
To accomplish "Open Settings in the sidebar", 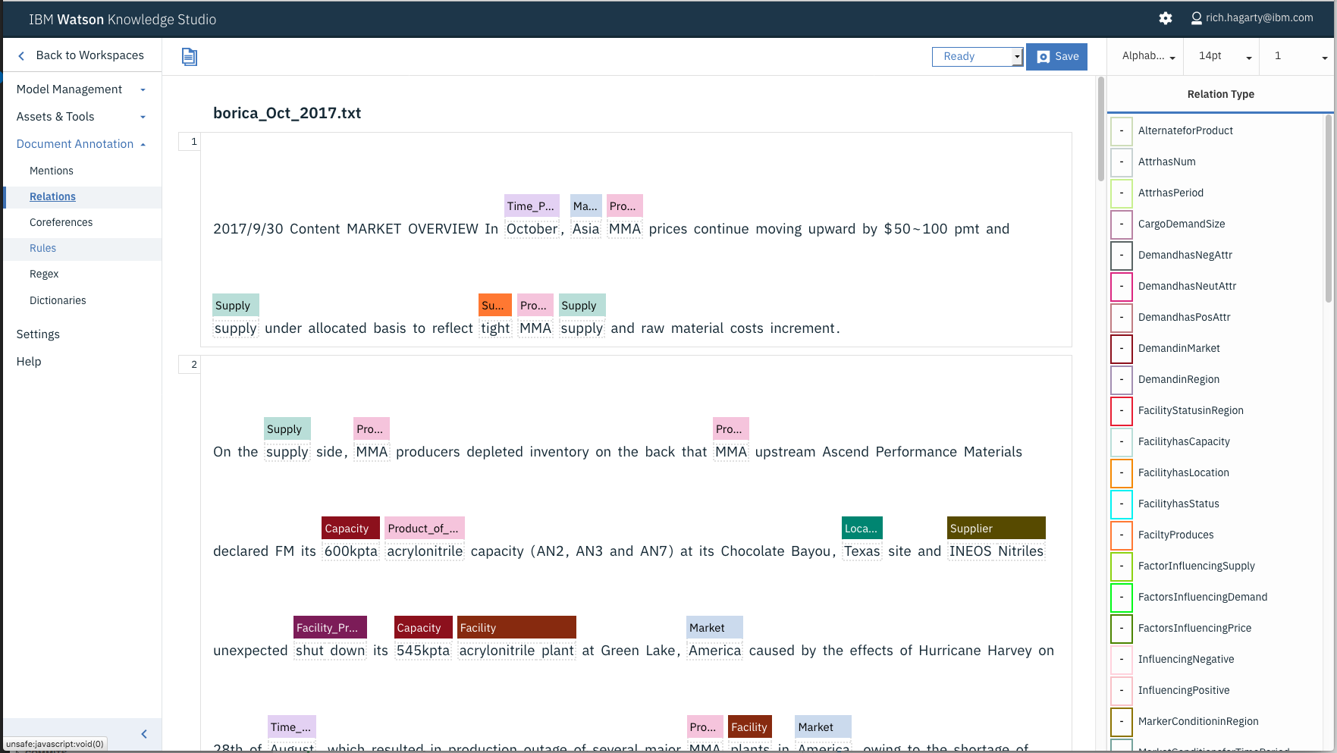I will 38,334.
